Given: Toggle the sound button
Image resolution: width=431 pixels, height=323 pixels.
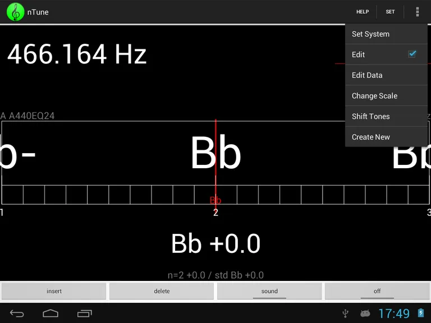Looking at the screenshot, I should pyautogui.click(x=269, y=291).
